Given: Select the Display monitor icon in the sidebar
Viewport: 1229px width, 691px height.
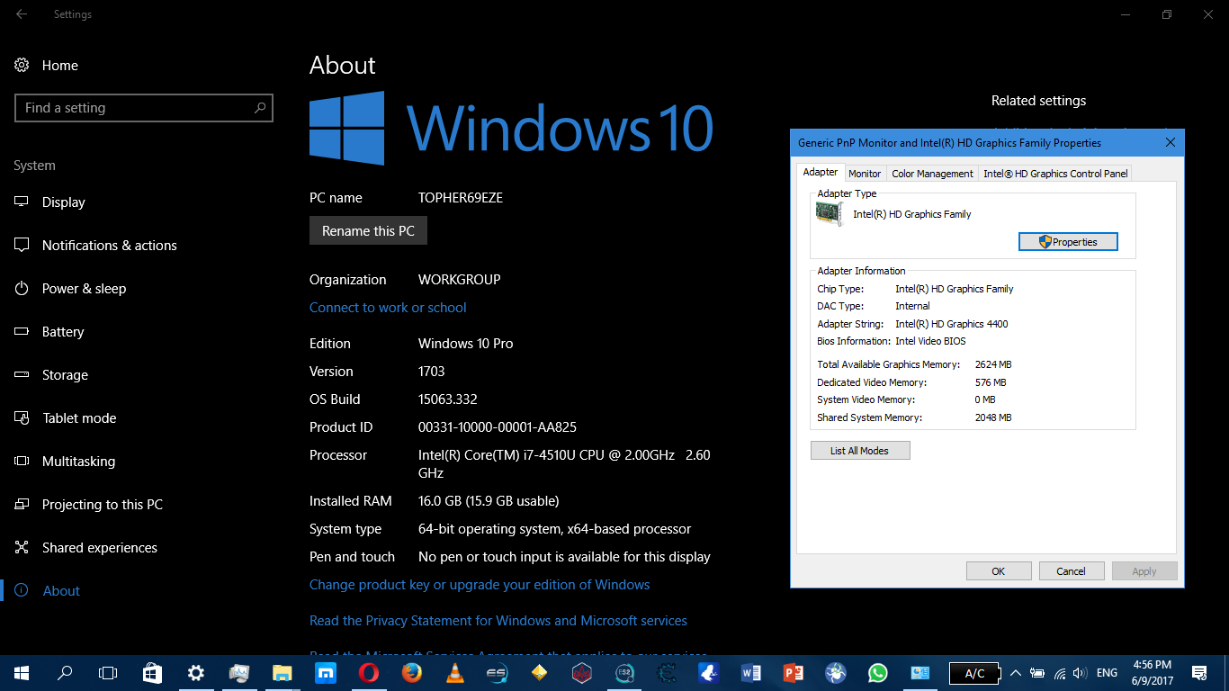Looking at the screenshot, I should pyautogui.click(x=22, y=202).
